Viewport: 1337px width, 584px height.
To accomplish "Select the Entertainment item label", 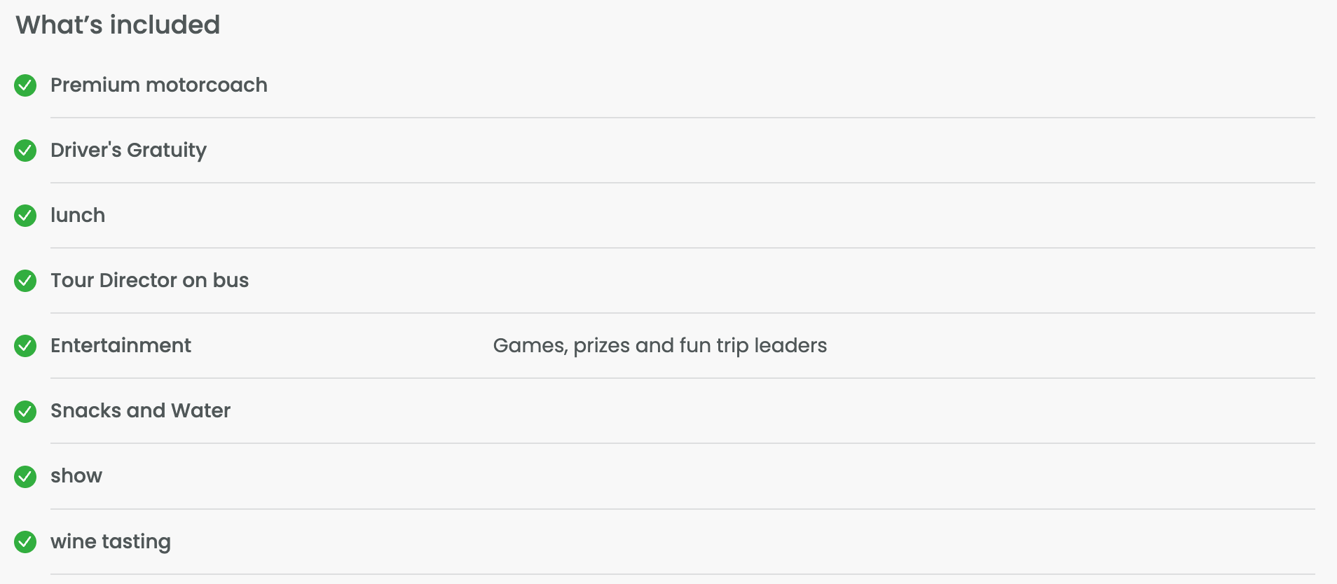I will pyautogui.click(x=121, y=345).
